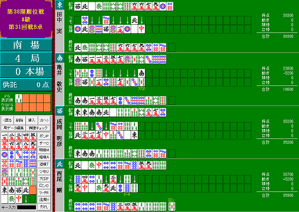The image size is (299, 212).
Task: Select the nine-man (九萬) tile in palette
Action: 33,146
